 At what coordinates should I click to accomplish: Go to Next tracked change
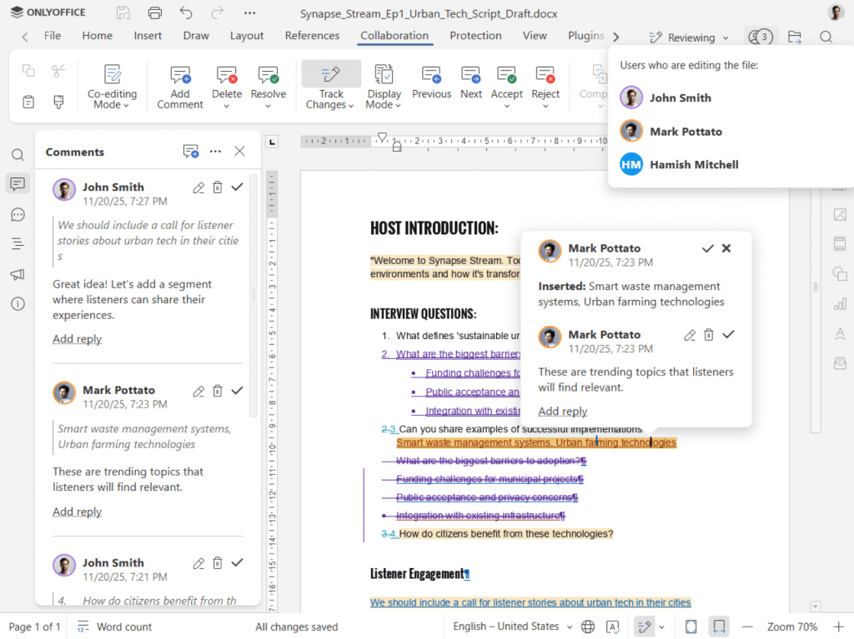[x=470, y=76]
